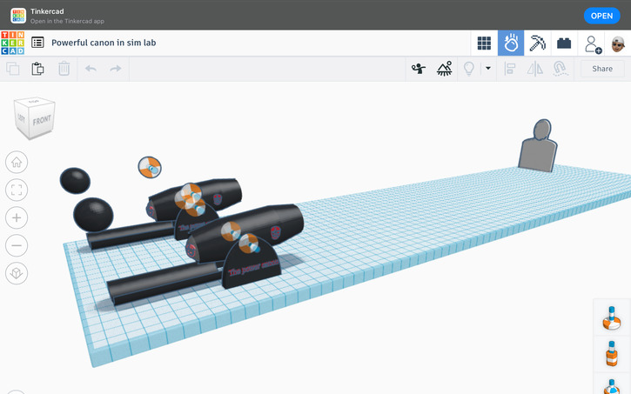Tap the OPEN app banner button
The height and width of the screenshot is (394, 631).
point(601,16)
